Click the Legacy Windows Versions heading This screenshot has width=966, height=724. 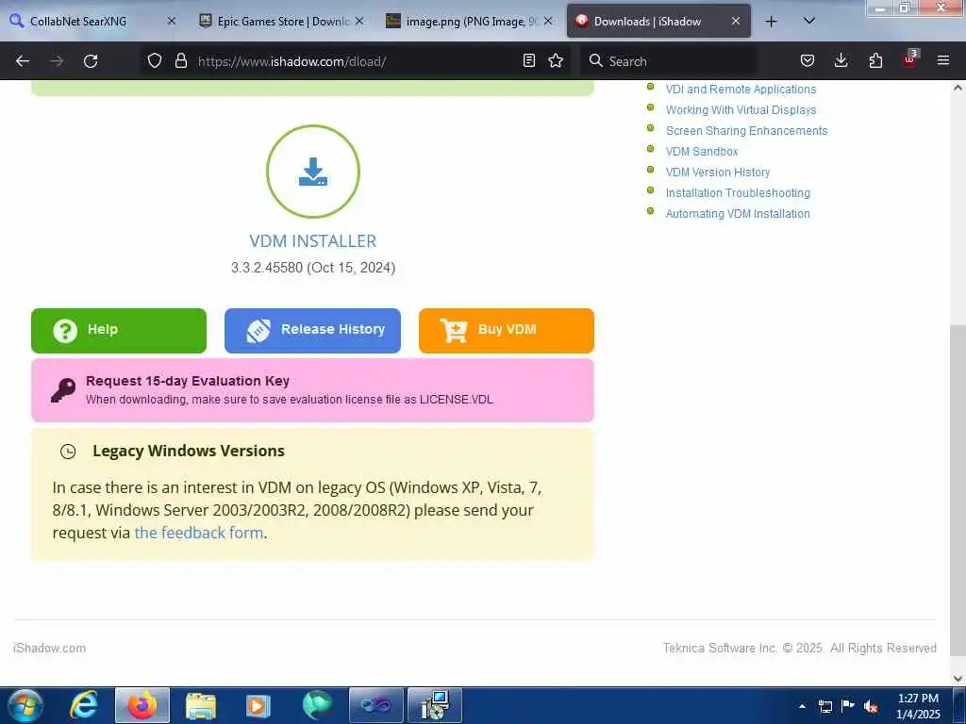click(189, 451)
